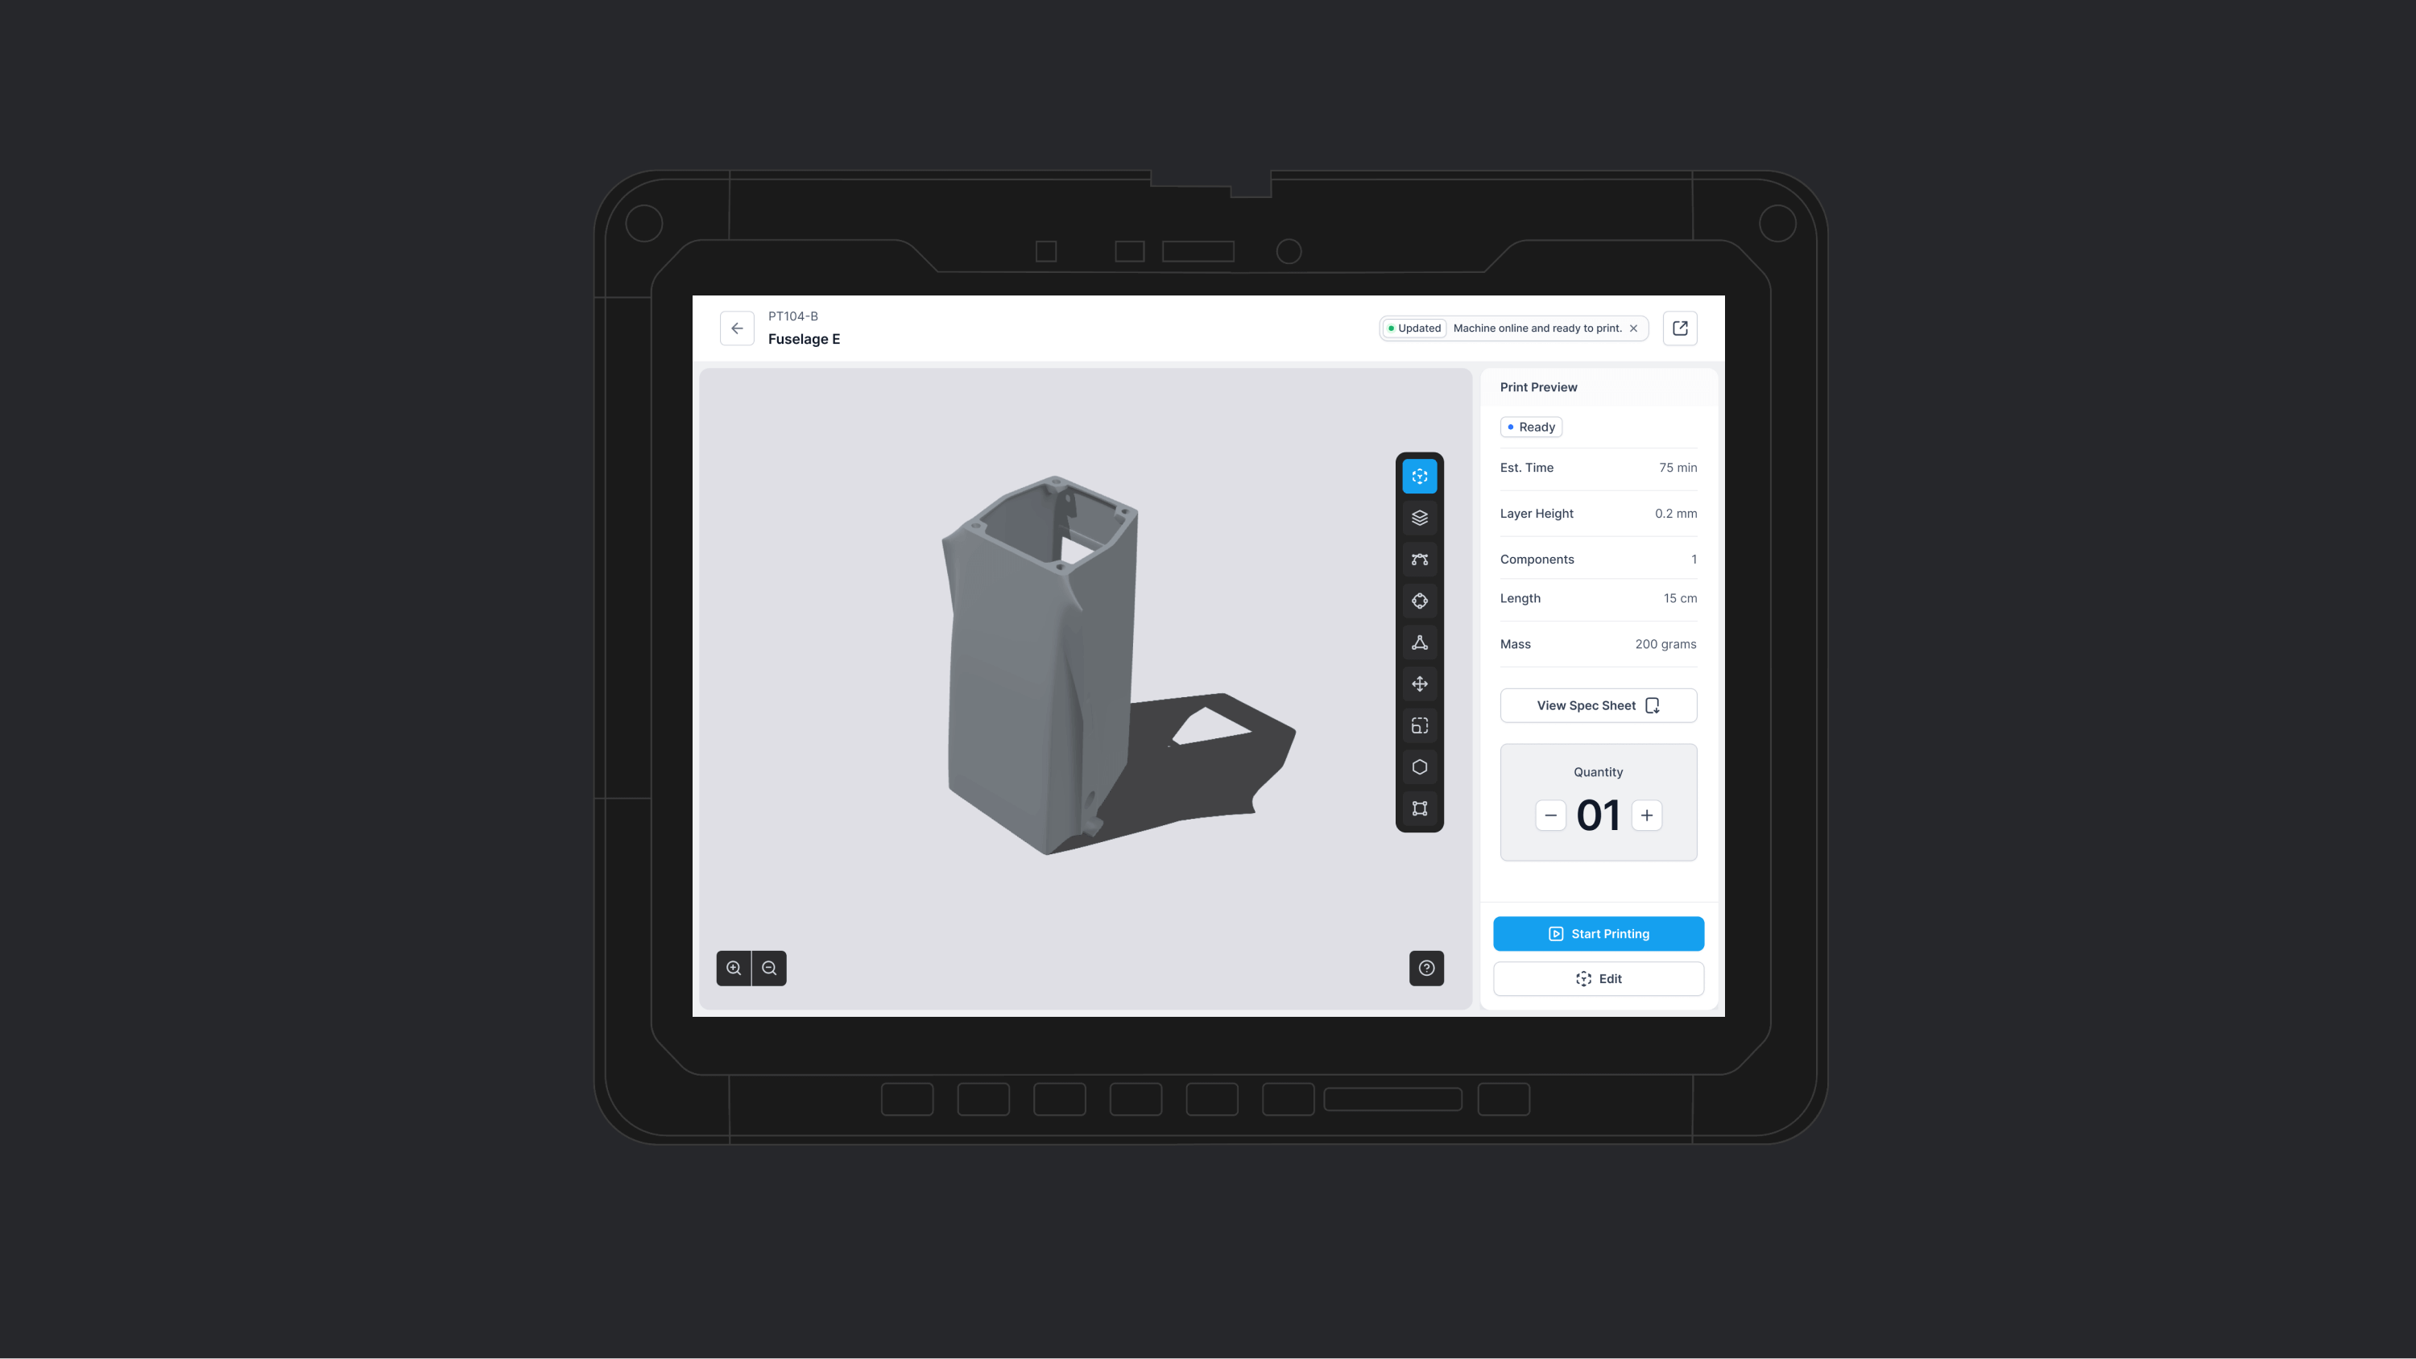The height and width of the screenshot is (1359, 2416).
Task: Select the square bounding box tool
Action: 1419,808
